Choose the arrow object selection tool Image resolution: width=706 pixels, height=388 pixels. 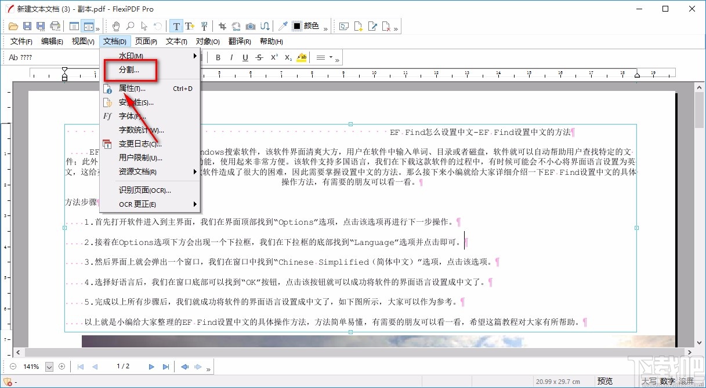click(144, 26)
